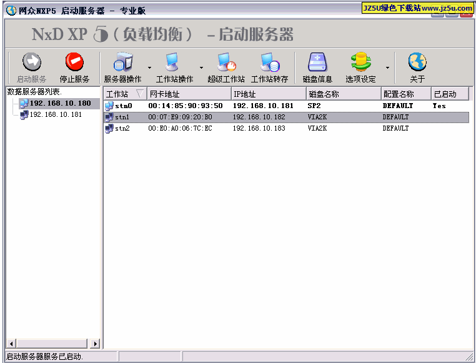Click MAC address 00:E0:A0:06:7C:EC
Screen dimensions: 476x363
[x=180, y=128]
